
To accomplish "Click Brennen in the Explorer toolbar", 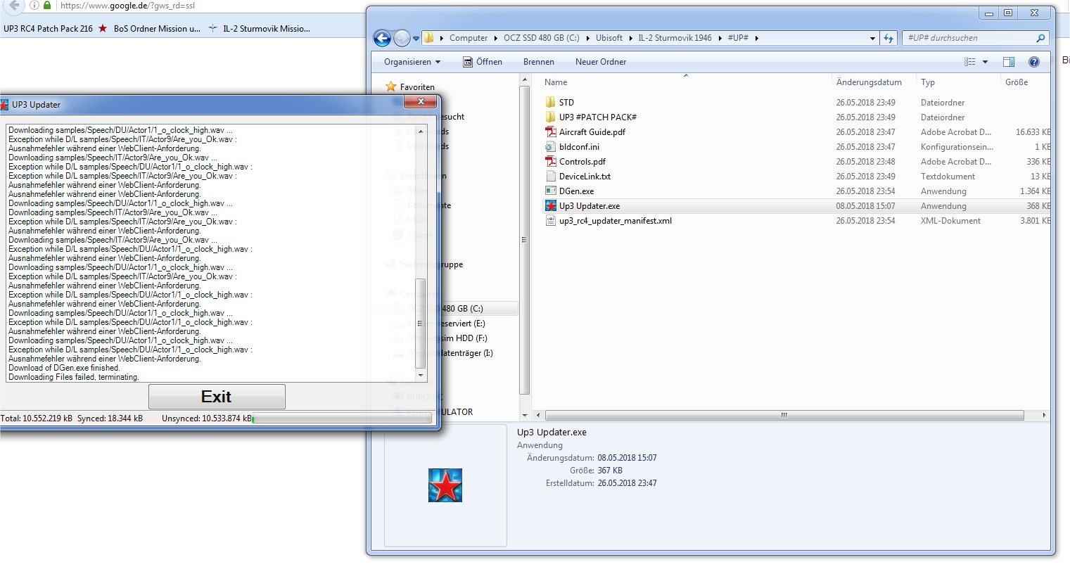I will tap(539, 62).
